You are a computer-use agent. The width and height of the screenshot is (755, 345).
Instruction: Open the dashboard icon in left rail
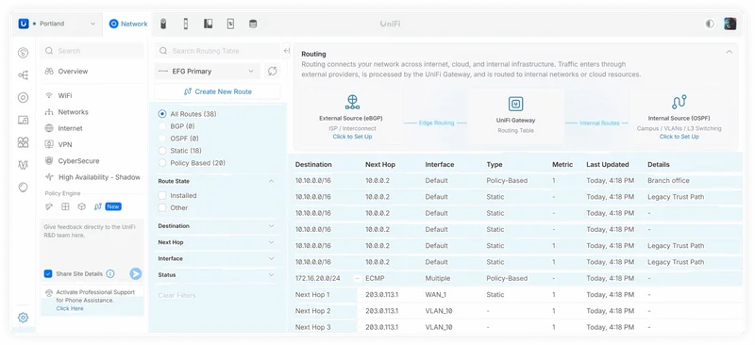(x=23, y=53)
